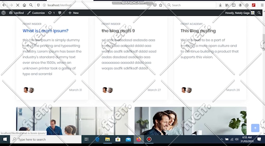This screenshot has height=146, width=265.
Task: Click author avatars on the March 31 card
Action: tap(28, 90)
